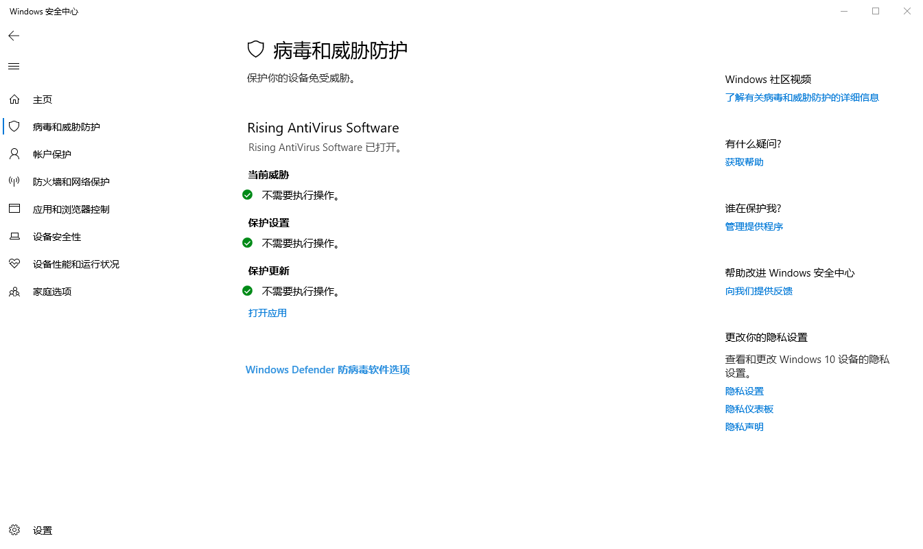Click the family options people icon
Viewport: 923px width, 549px height.
coord(14,292)
